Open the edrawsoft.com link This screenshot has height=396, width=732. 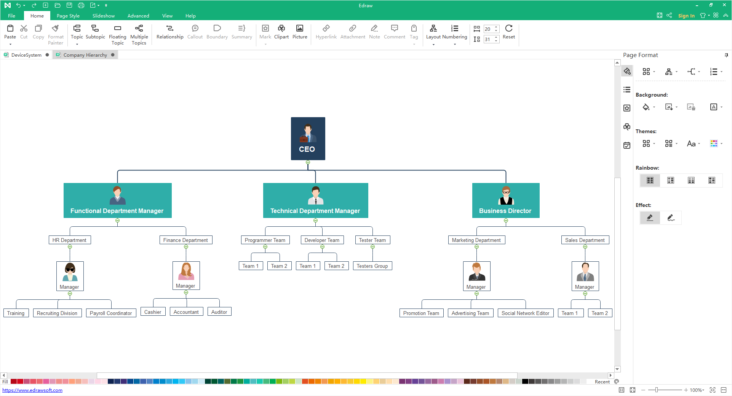pos(33,390)
